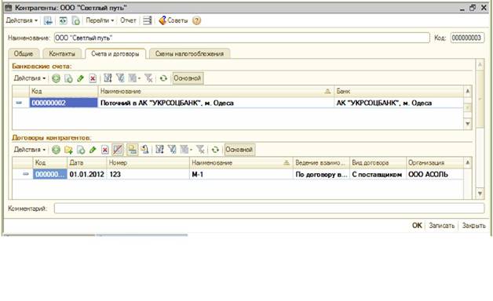Click Вид договора column header
This screenshot has width=493, height=301.
tap(378, 163)
